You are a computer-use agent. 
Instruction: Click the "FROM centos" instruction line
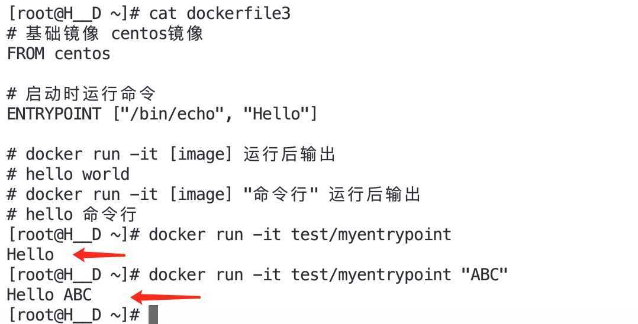(x=59, y=54)
